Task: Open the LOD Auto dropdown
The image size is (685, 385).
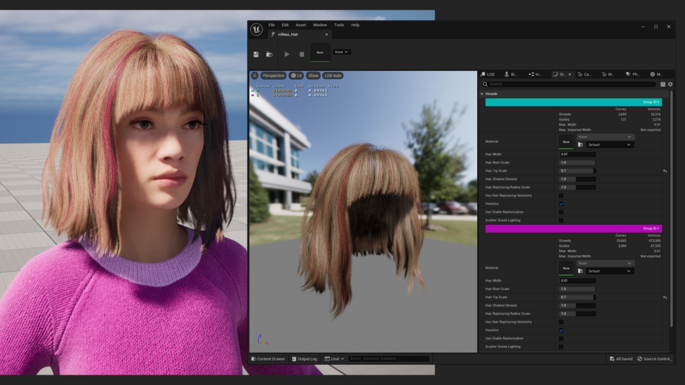Action: click(x=333, y=76)
